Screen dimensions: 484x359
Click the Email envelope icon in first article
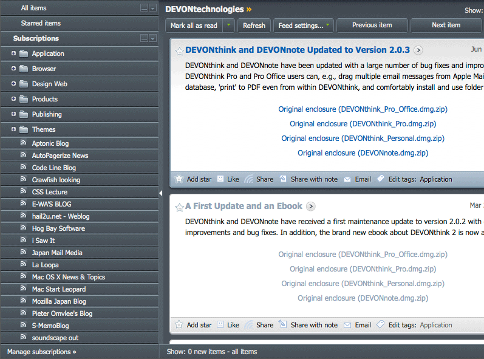coord(347,179)
